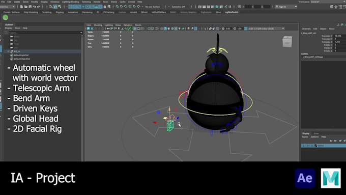Click the green-highlighted viewport toolbar icon

coord(130,29)
